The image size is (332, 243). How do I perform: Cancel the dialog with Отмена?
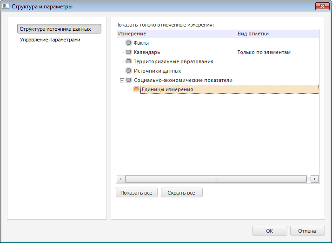click(307, 230)
